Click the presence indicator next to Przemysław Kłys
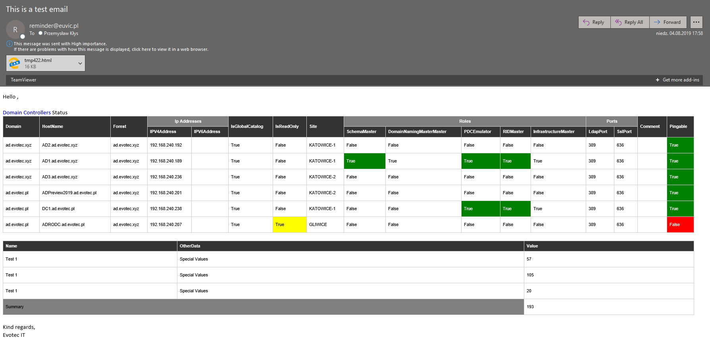This screenshot has height=340, width=710. pyautogui.click(x=40, y=33)
